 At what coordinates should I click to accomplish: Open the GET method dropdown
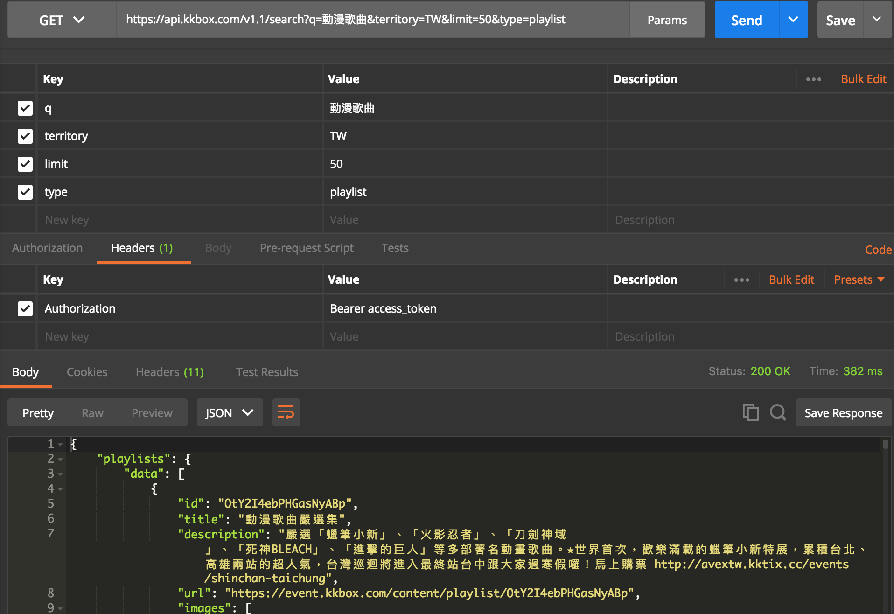tap(62, 20)
